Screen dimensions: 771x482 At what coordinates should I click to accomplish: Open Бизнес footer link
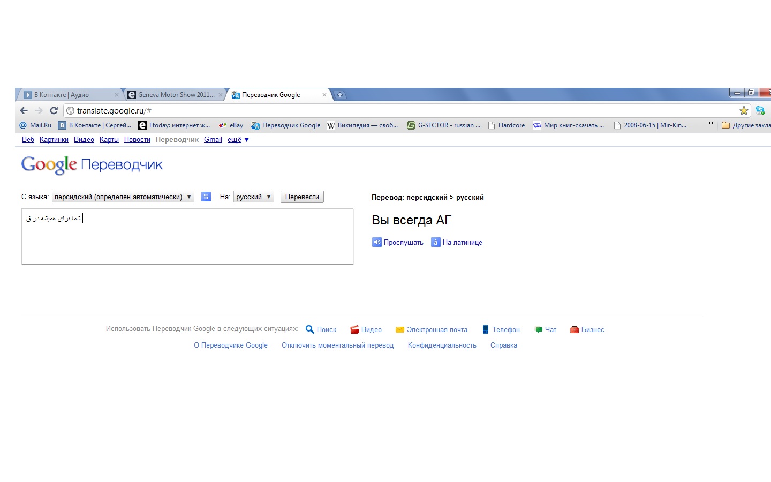[x=587, y=329]
